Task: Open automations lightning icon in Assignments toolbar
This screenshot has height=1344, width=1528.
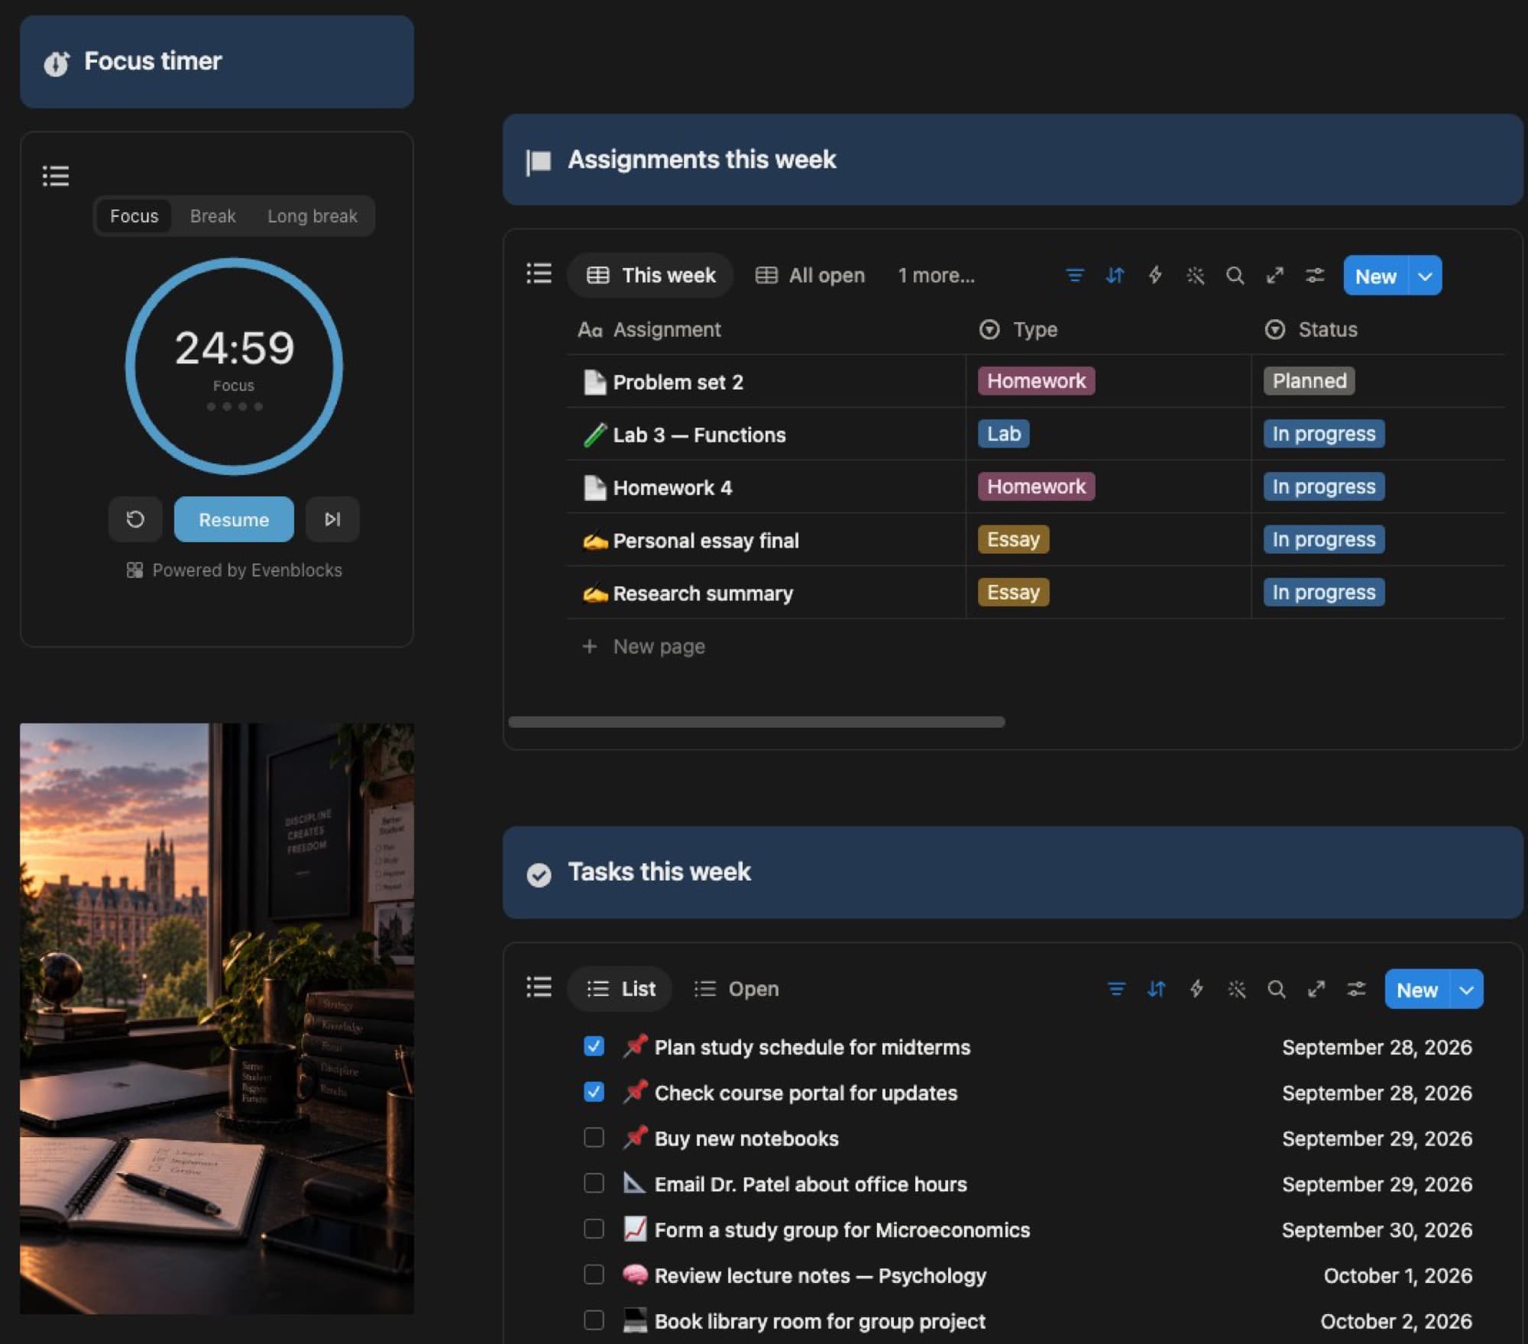Action: coord(1155,276)
